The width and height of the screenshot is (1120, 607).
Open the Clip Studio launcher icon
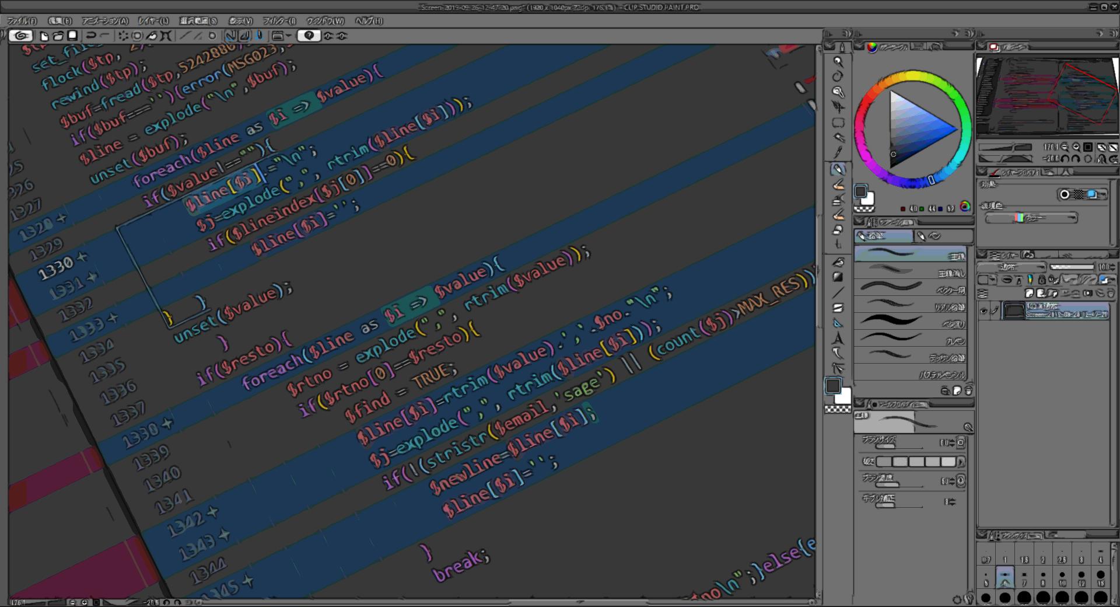20,36
